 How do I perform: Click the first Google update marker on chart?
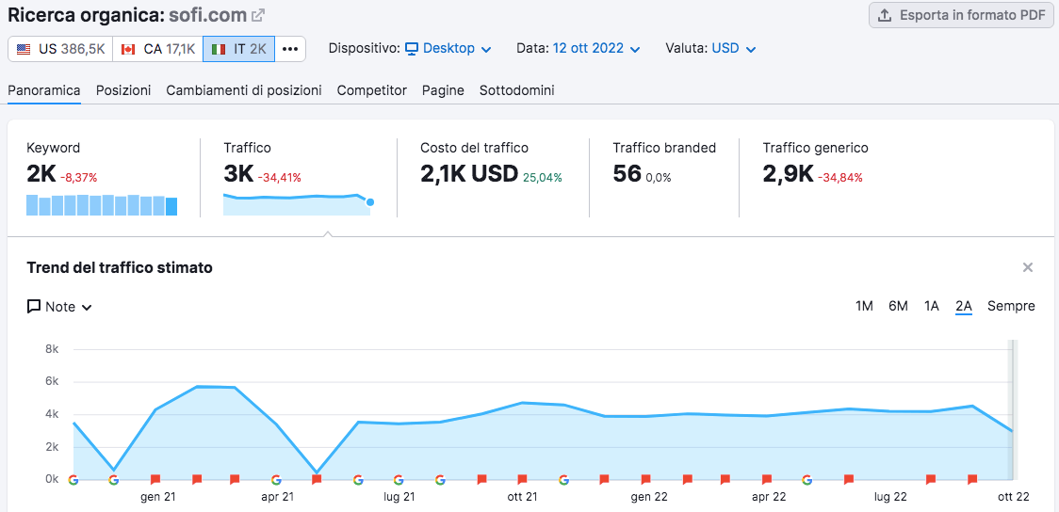[x=73, y=479]
